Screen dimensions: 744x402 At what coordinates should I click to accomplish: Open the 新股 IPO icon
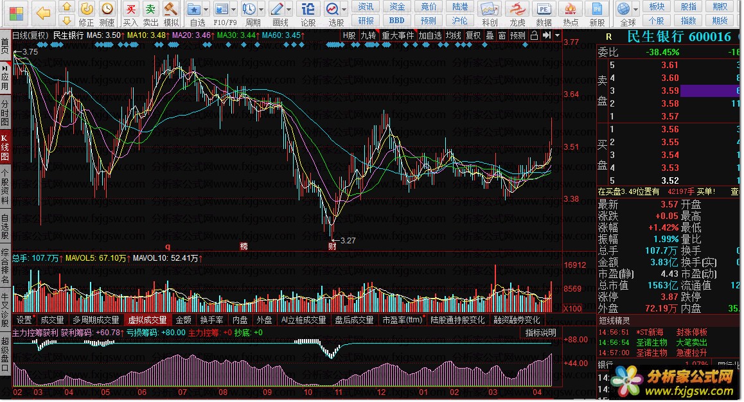pyautogui.click(x=598, y=9)
